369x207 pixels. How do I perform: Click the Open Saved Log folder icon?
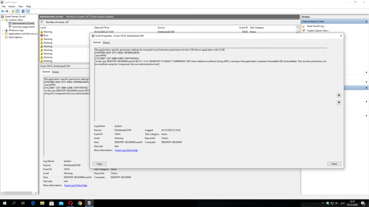point(304,26)
